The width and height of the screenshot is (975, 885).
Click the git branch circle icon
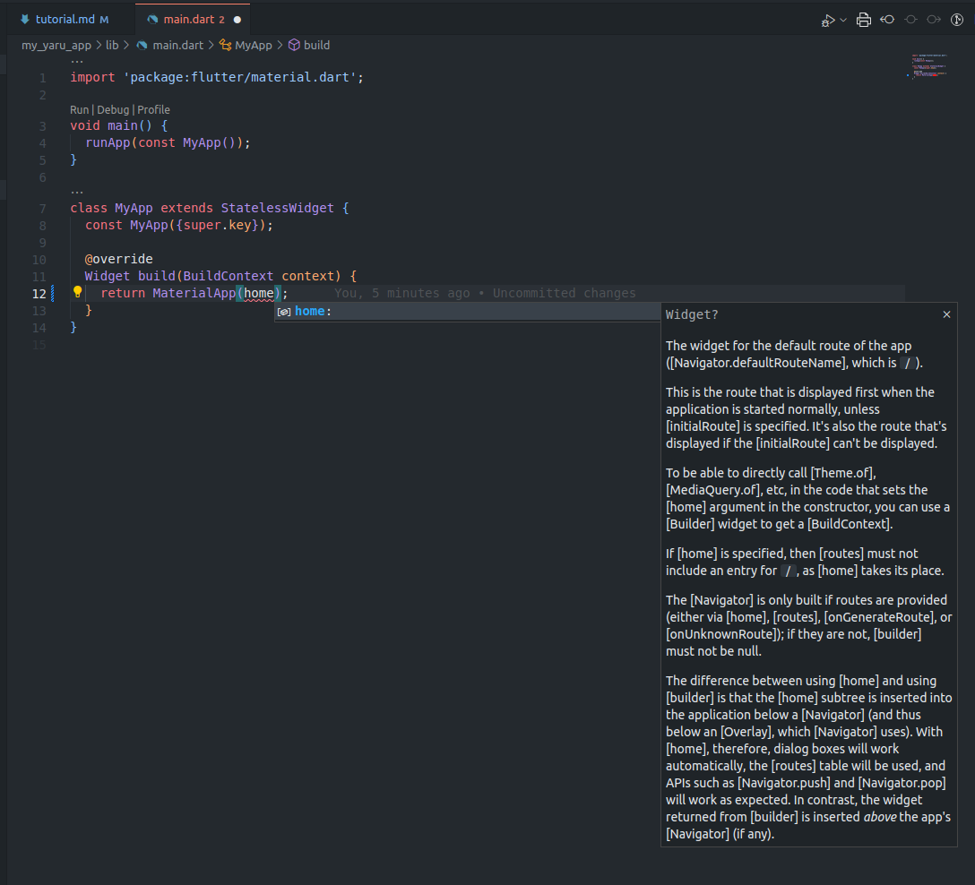tap(957, 20)
